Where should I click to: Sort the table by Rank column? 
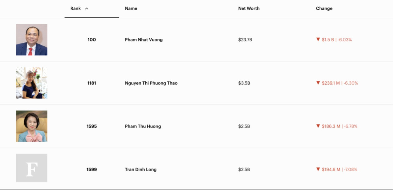(75, 8)
